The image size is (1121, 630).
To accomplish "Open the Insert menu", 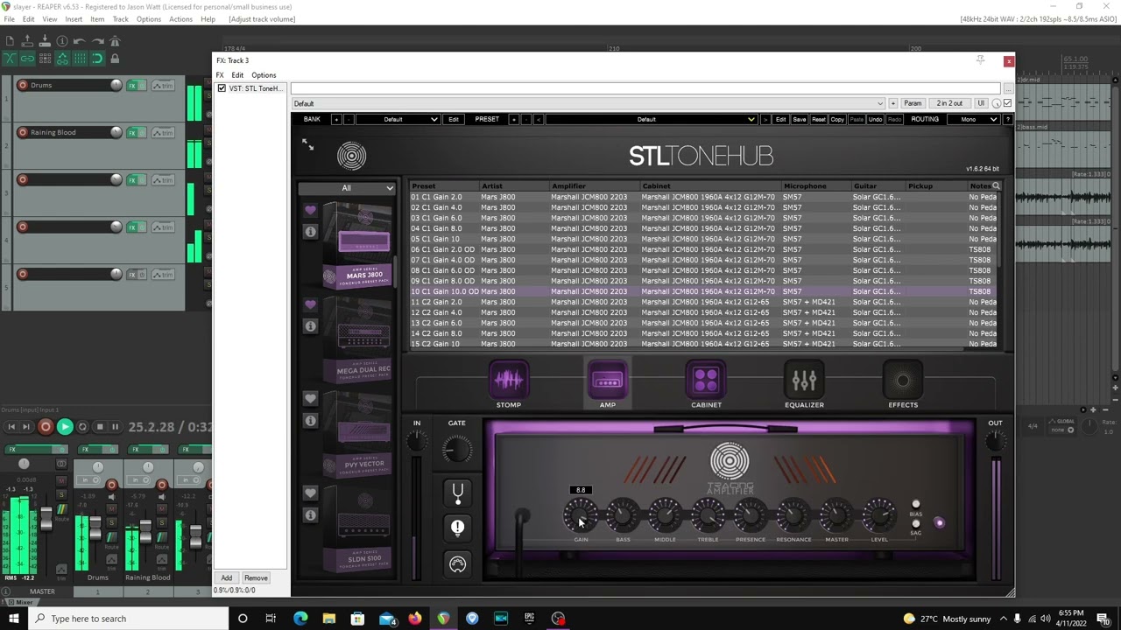I will (x=74, y=19).
